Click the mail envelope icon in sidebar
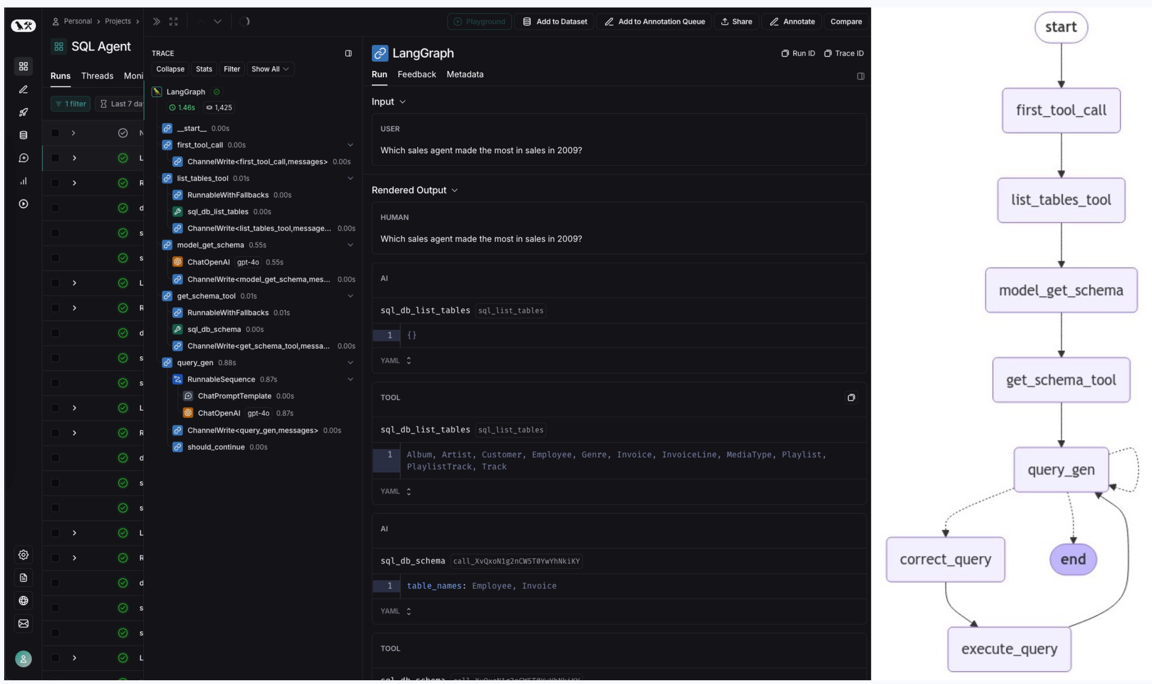 pyautogui.click(x=23, y=623)
